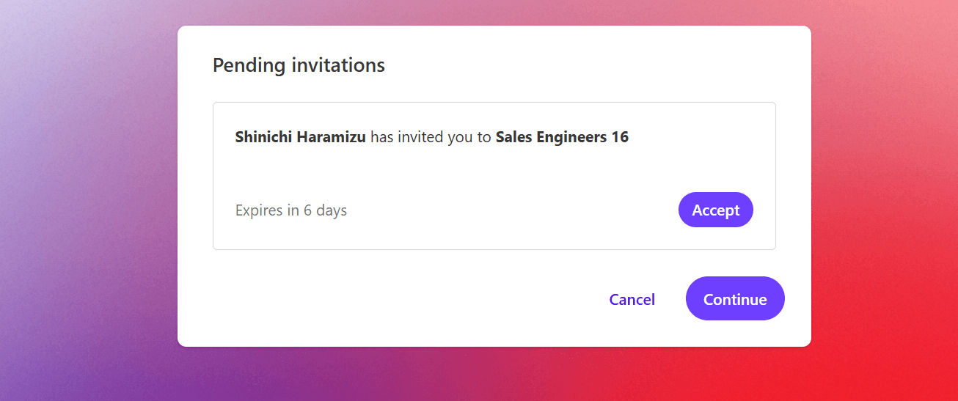Screen dimensions: 958x401
Task: Click the "has invited you to" text
Action: coord(431,137)
